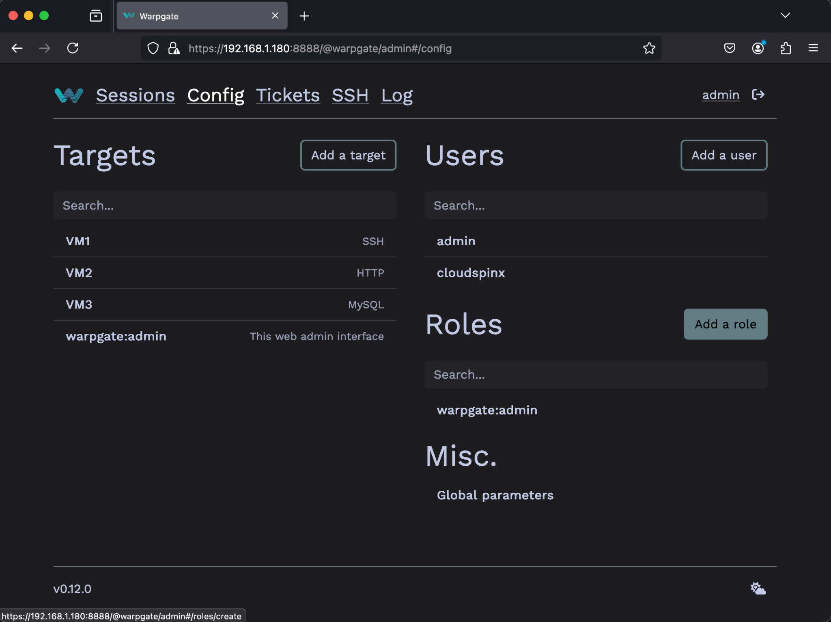Open the browser extensions icon
831x622 pixels.
tap(786, 48)
